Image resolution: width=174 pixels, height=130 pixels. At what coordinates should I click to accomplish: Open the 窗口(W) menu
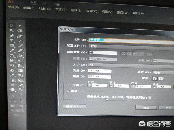point(123,13)
